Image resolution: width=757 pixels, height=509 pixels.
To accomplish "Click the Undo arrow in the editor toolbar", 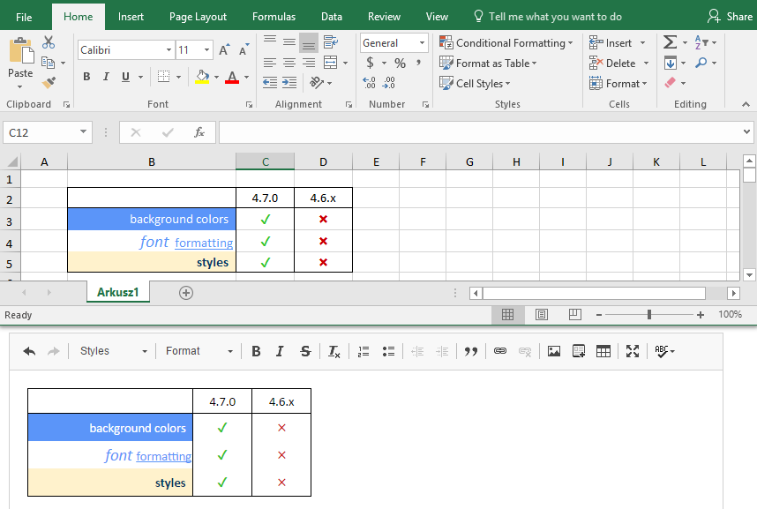I will [x=29, y=351].
